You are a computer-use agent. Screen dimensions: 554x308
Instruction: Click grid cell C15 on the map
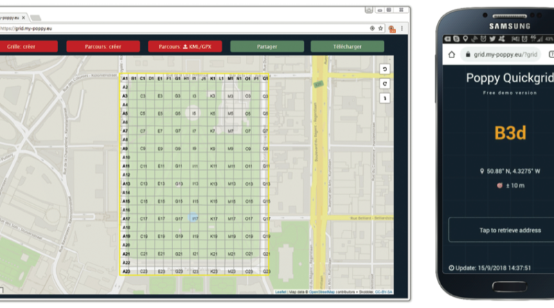(144, 201)
